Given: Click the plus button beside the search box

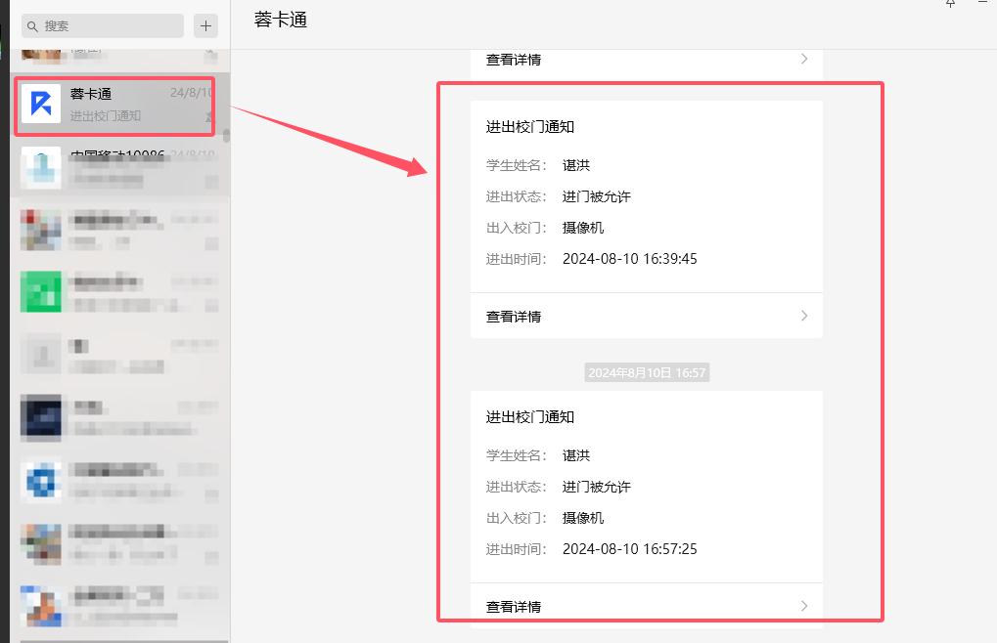Looking at the screenshot, I should pos(205,25).
